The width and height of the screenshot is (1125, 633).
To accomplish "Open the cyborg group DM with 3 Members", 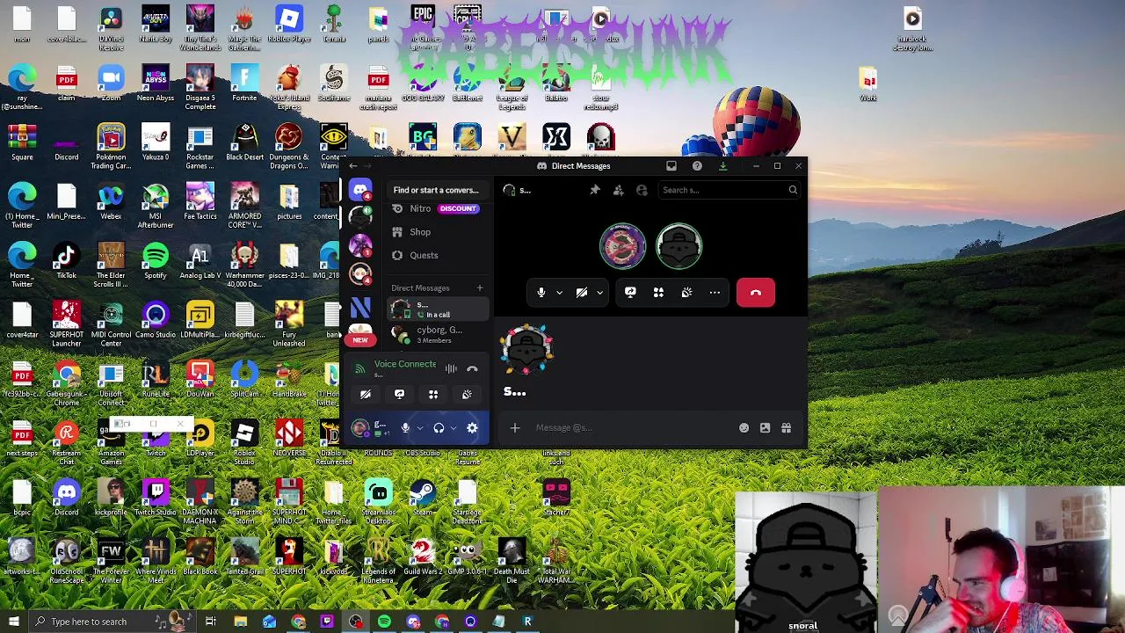I will point(437,334).
